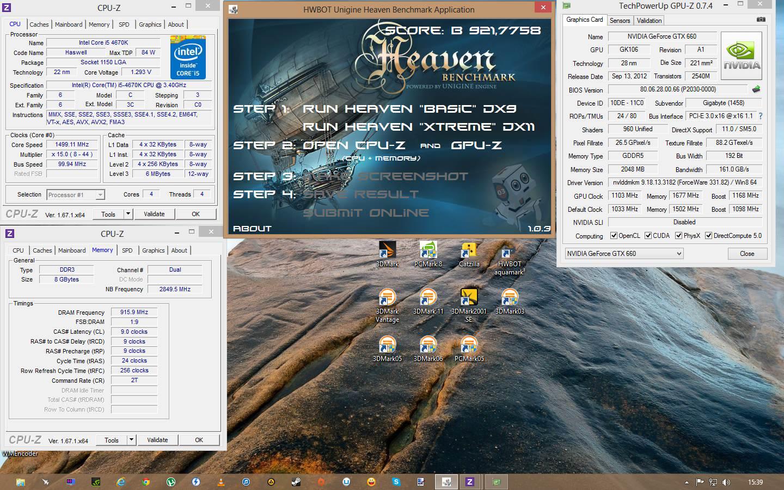Viewport: 784px width, 490px height.
Task: Run Heaven "Basic" DX9 benchmark
Action: pyautogui.click(x=409, y=108)
